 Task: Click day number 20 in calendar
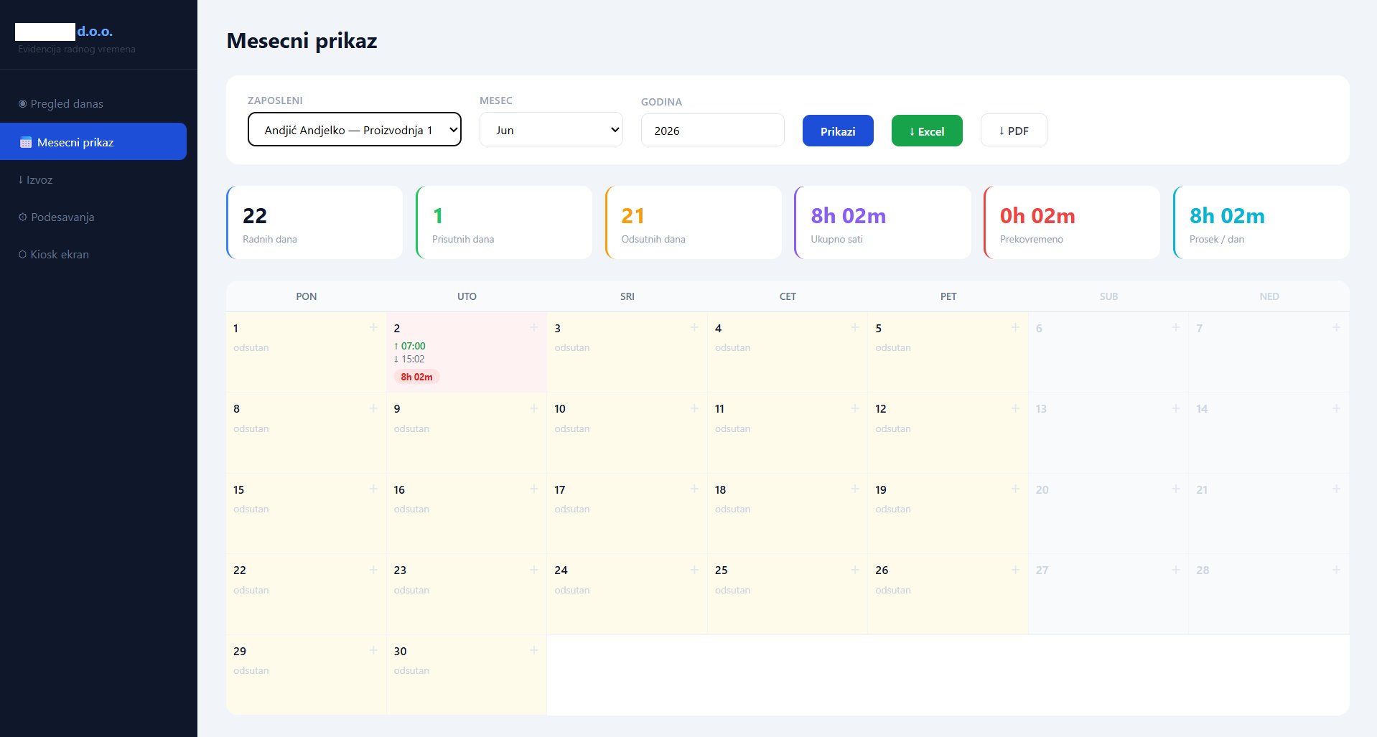1042,489
